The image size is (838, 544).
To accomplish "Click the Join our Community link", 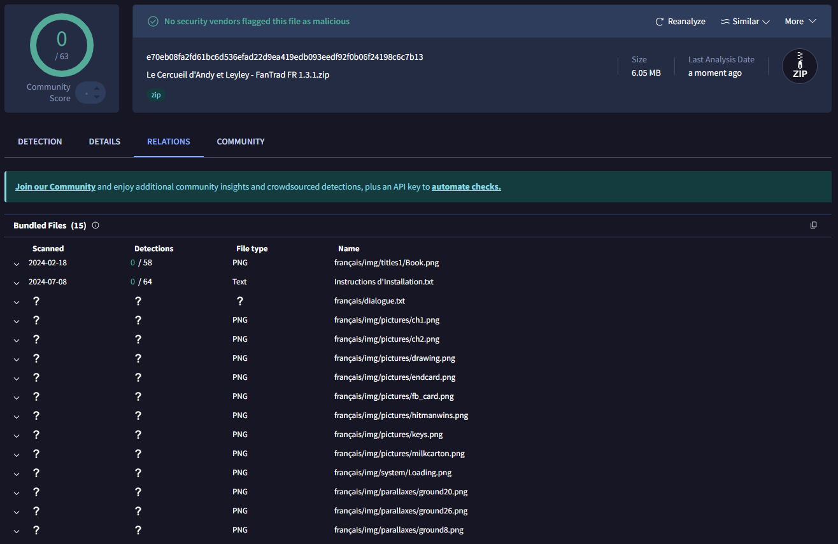I will [x=55, y=187].
